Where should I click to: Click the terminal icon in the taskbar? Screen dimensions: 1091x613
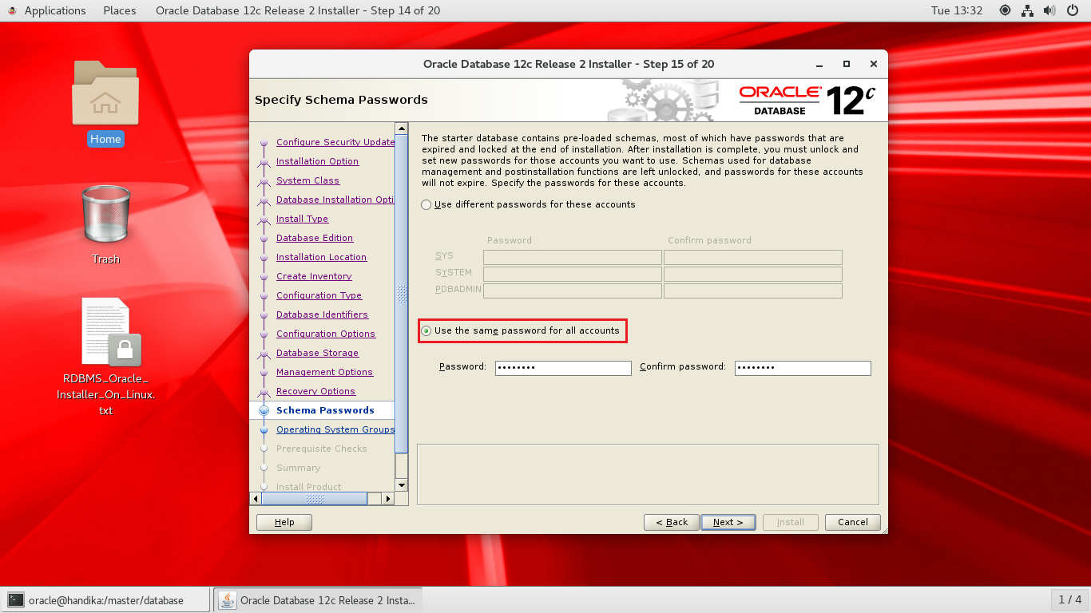pyautogui.click(x=16, y=600)
